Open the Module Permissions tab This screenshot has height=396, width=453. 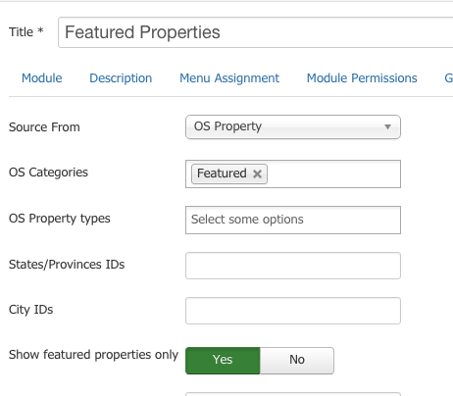[362, 78]
